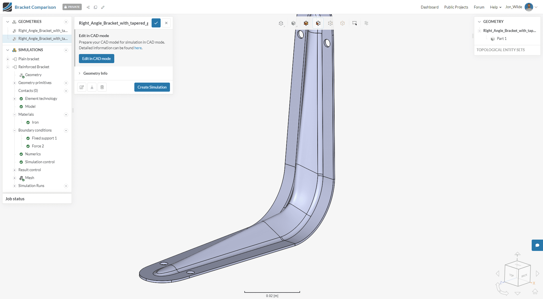543x299 pixels.
Task: Open the Help menu
Action: (x=495, y=7)
